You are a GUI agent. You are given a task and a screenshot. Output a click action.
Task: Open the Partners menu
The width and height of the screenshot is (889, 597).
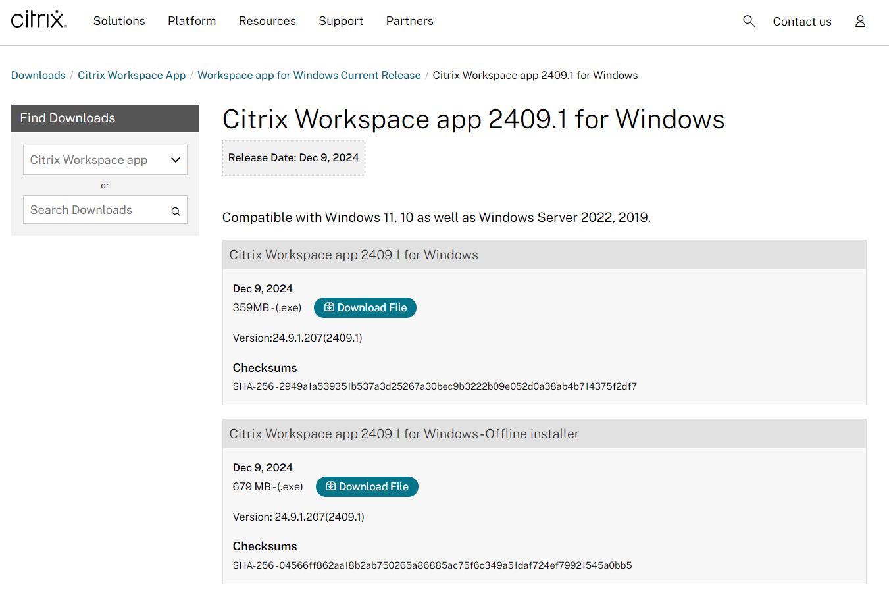pyautogui.click(x=410, y=21)
